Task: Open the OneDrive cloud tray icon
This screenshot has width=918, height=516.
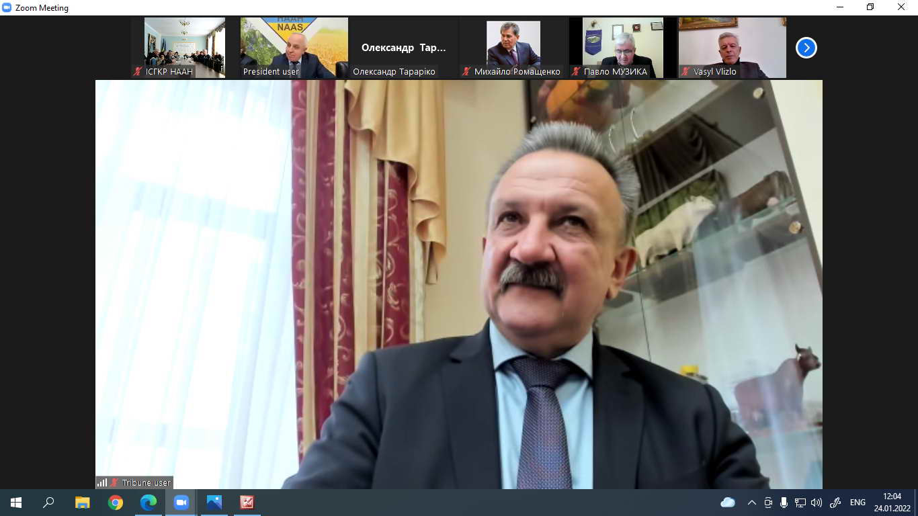Action: tap(728, 503)
